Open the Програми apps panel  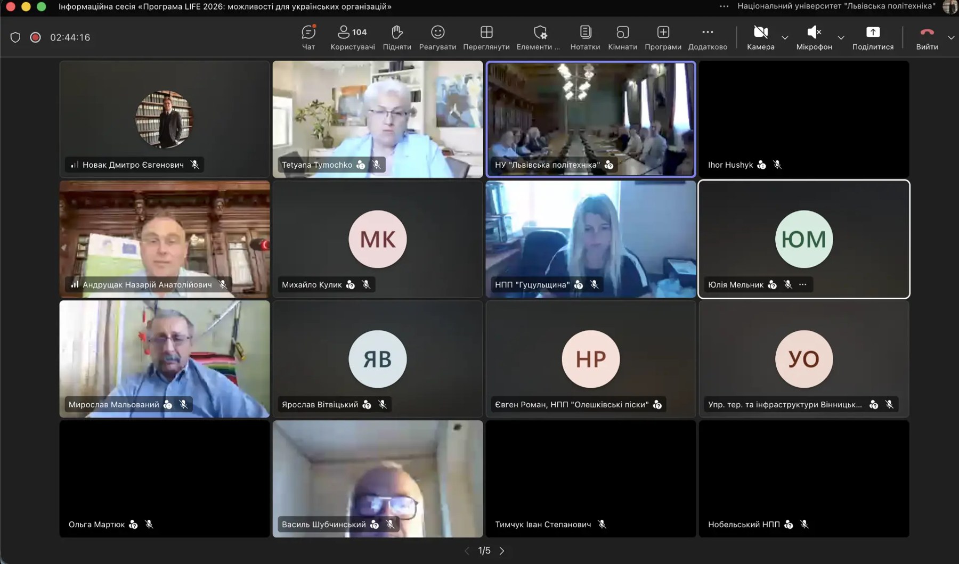click(x=663, y=37)
